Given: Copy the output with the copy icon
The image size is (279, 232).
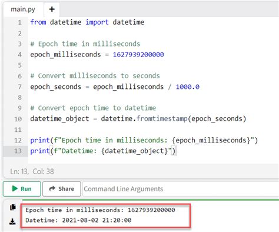Looking at the screenshot, I should [13, 207].
